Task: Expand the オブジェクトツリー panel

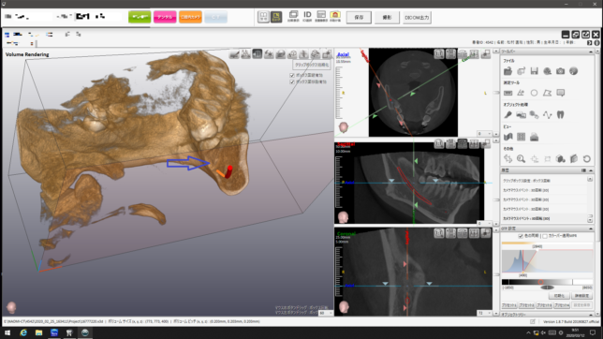Action: [x=591, y=315]
